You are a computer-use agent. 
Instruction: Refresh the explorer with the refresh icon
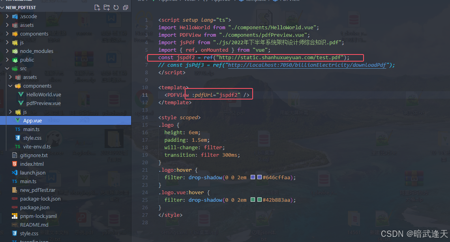pos(116,8)
